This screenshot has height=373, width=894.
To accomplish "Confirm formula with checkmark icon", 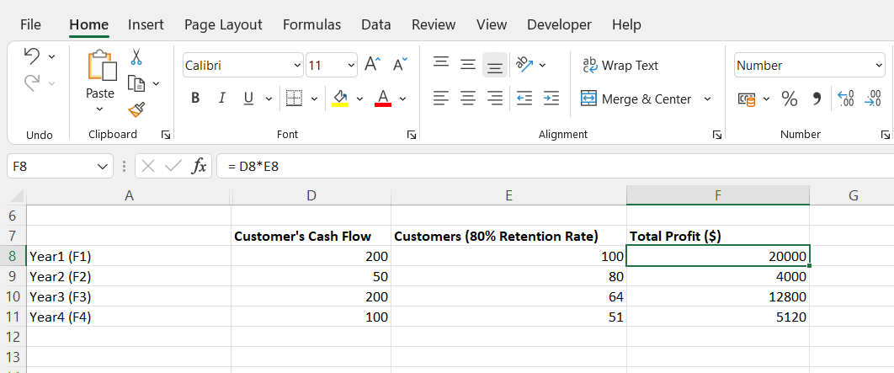I will pos(173,167).
